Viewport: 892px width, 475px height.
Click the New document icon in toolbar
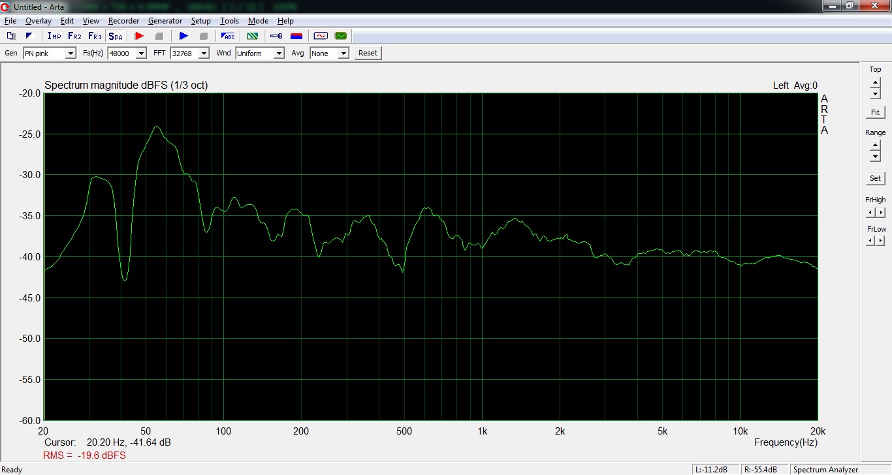(x=11, y=36)
